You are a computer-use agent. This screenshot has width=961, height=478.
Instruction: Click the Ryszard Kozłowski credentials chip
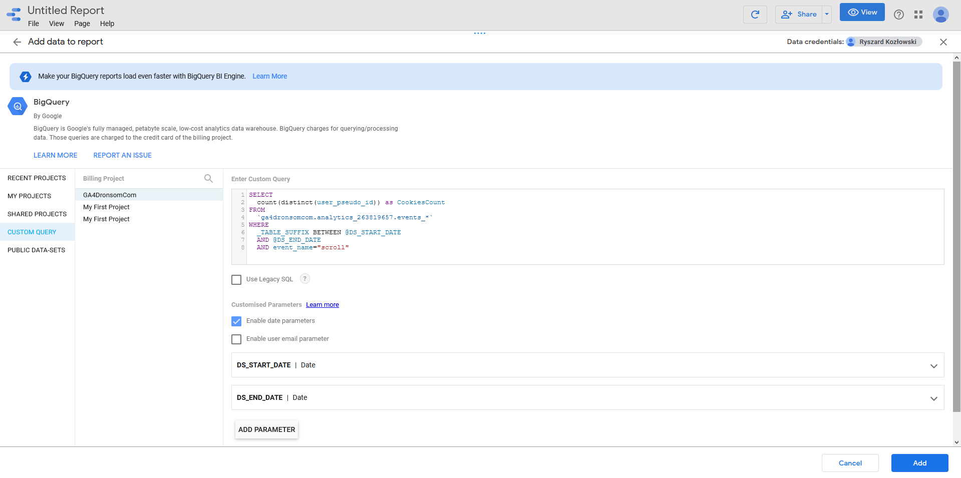(x=884, y=42)
